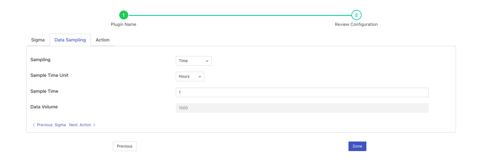Image resolution: width=477 pixels, height=160 pixels.
Task: Go back via Previous: Sigma link
Action: (x=51, y=125)
